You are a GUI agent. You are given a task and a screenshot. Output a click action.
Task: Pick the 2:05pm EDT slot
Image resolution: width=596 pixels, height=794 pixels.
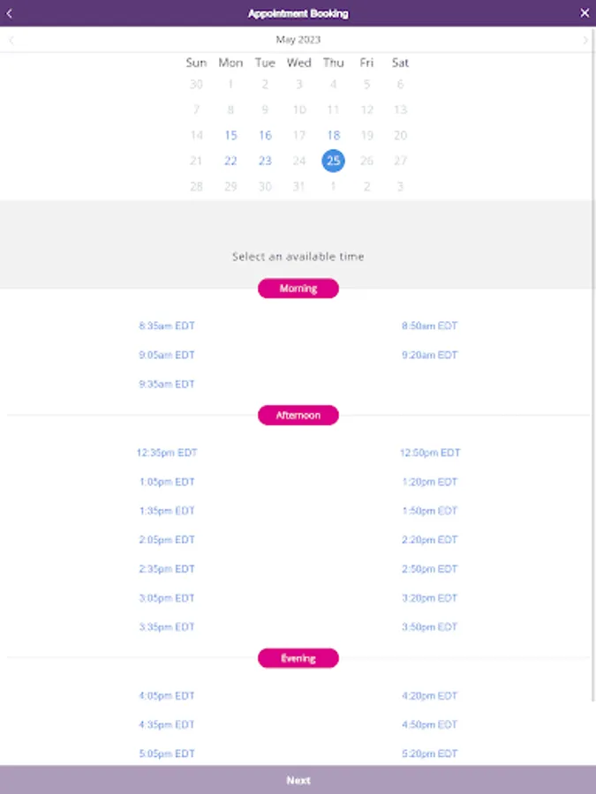point(167,540)
